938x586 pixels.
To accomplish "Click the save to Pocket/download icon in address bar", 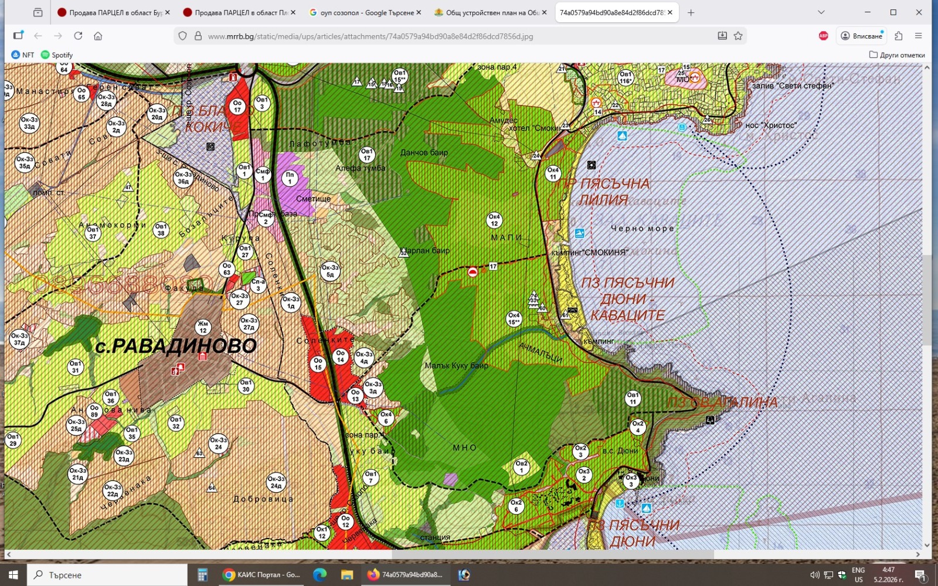I will [722, 36].
